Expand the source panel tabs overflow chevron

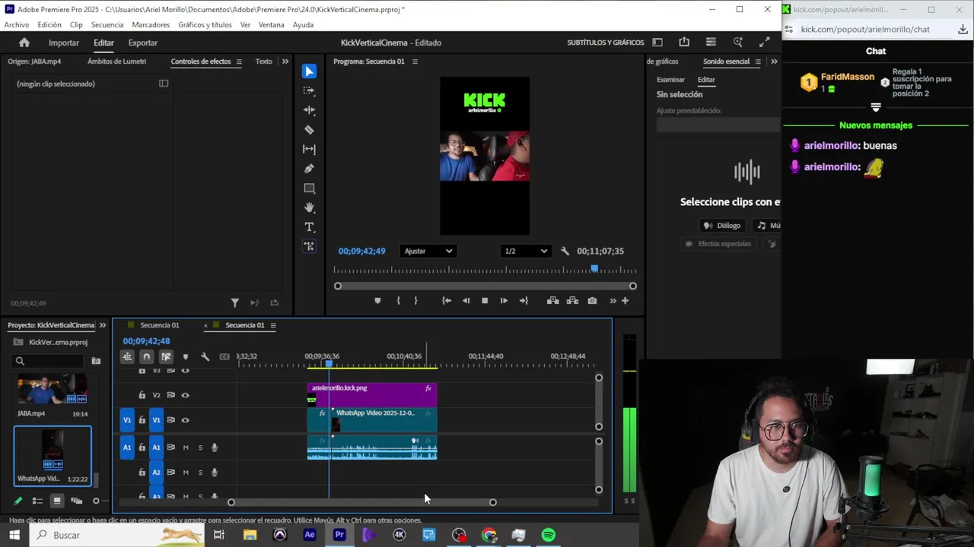285,62
